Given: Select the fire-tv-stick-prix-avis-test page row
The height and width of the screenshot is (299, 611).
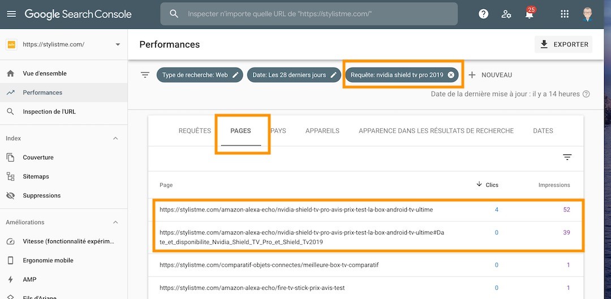Looking at the screenshot, I should 365,288.
